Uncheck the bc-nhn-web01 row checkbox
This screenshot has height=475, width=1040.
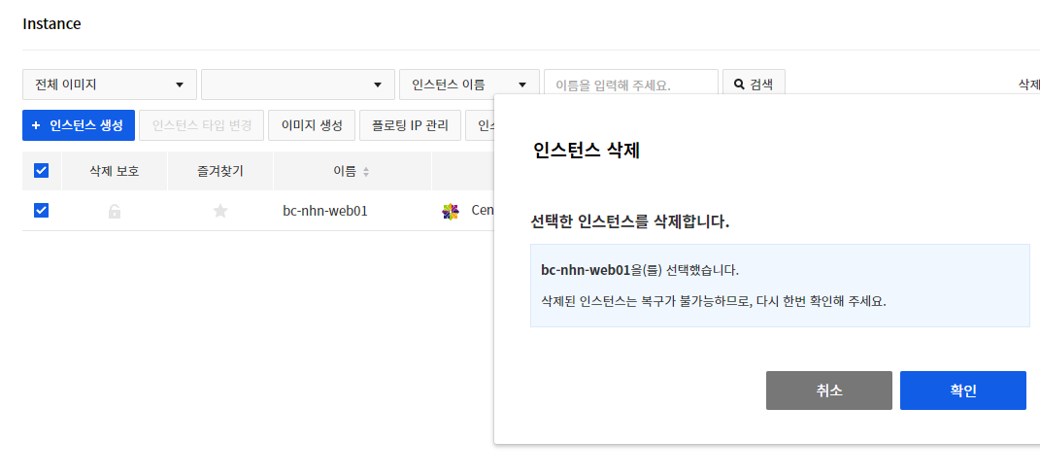pos(41,210)
